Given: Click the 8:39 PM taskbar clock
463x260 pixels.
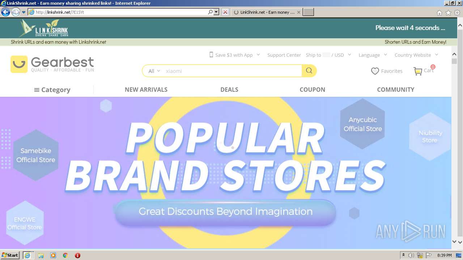Looking at the screenshot, I should coord(445,255).
